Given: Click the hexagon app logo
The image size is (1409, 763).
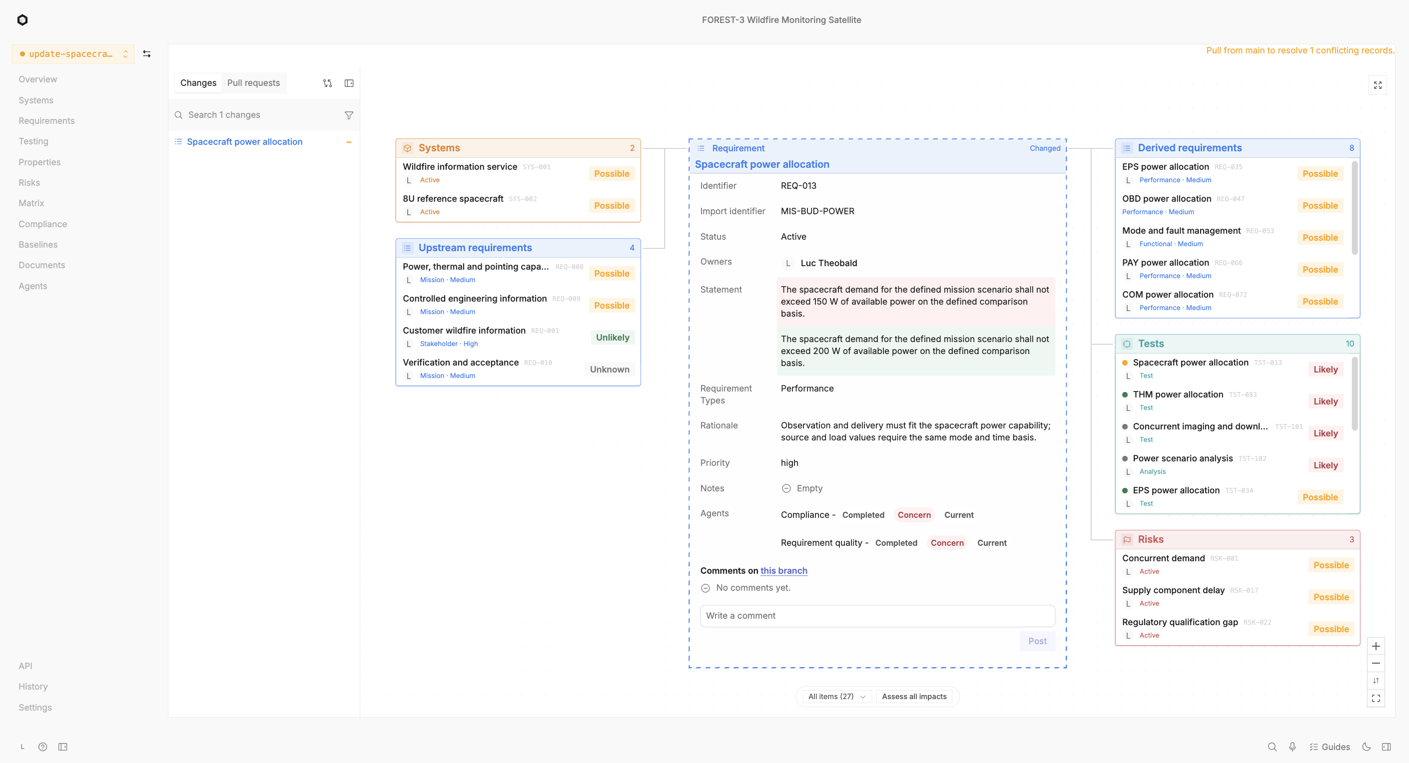Looking at the screenshot, I should (22, 20).
